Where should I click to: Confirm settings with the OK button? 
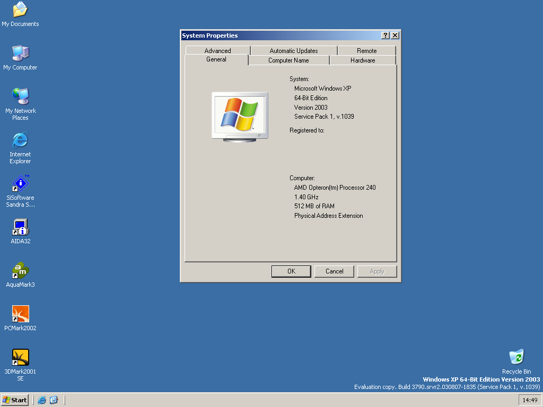(291, 271)
